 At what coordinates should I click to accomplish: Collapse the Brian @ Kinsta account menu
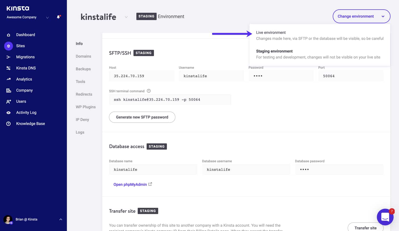(x=61, y=219)
